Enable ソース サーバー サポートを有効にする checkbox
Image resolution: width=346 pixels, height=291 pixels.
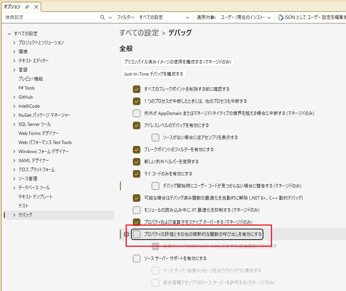click(x=137, y=258)
